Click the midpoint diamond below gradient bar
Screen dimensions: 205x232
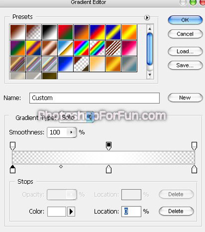pos(61,166)
